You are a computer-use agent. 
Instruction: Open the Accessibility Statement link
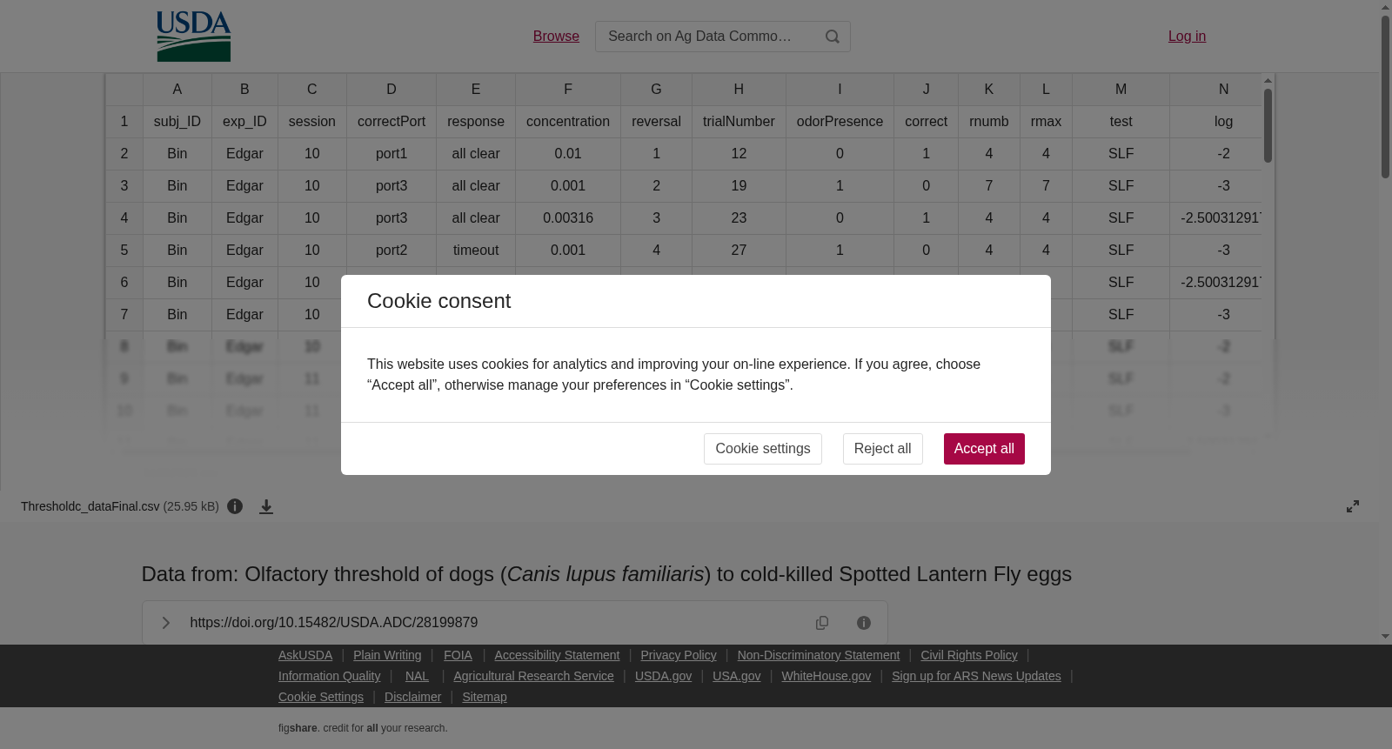[x=557, y=655]
